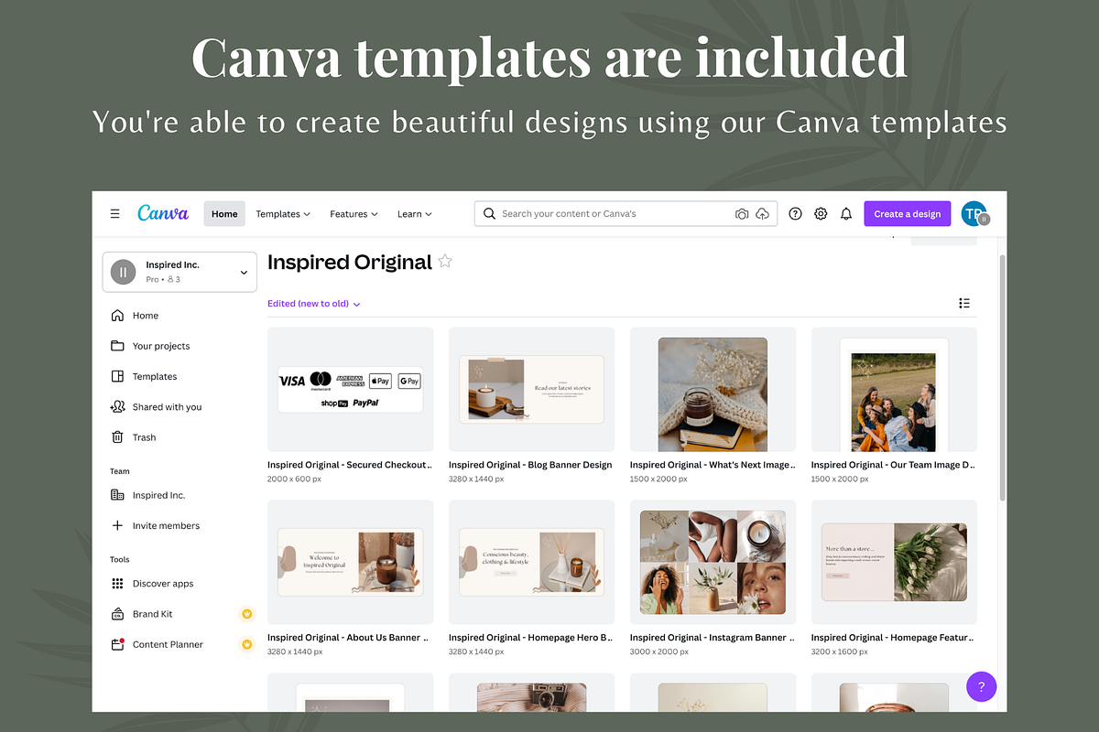Click the Brand Kit crown badge
The height and width of the screenshot is (732, 1099).
(246, 614)
